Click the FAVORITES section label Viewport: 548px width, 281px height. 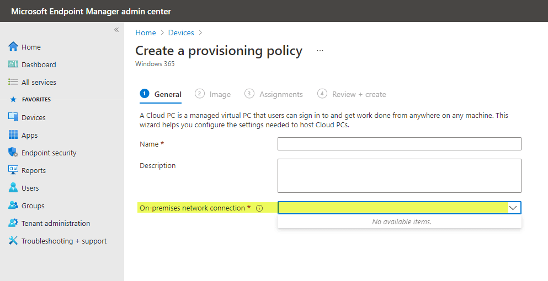36,100
